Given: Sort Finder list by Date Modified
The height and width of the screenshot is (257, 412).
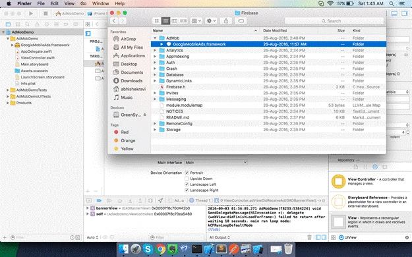Looking at the screenshot, I should pyautogui.click(x=289, y=30).
